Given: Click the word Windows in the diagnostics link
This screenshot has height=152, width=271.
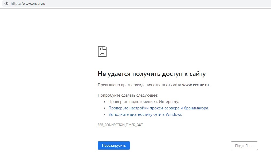Looking at the screenshot, I should tap(174, 114).
